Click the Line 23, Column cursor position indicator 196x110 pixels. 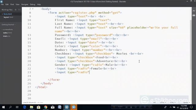pos(29,103)
